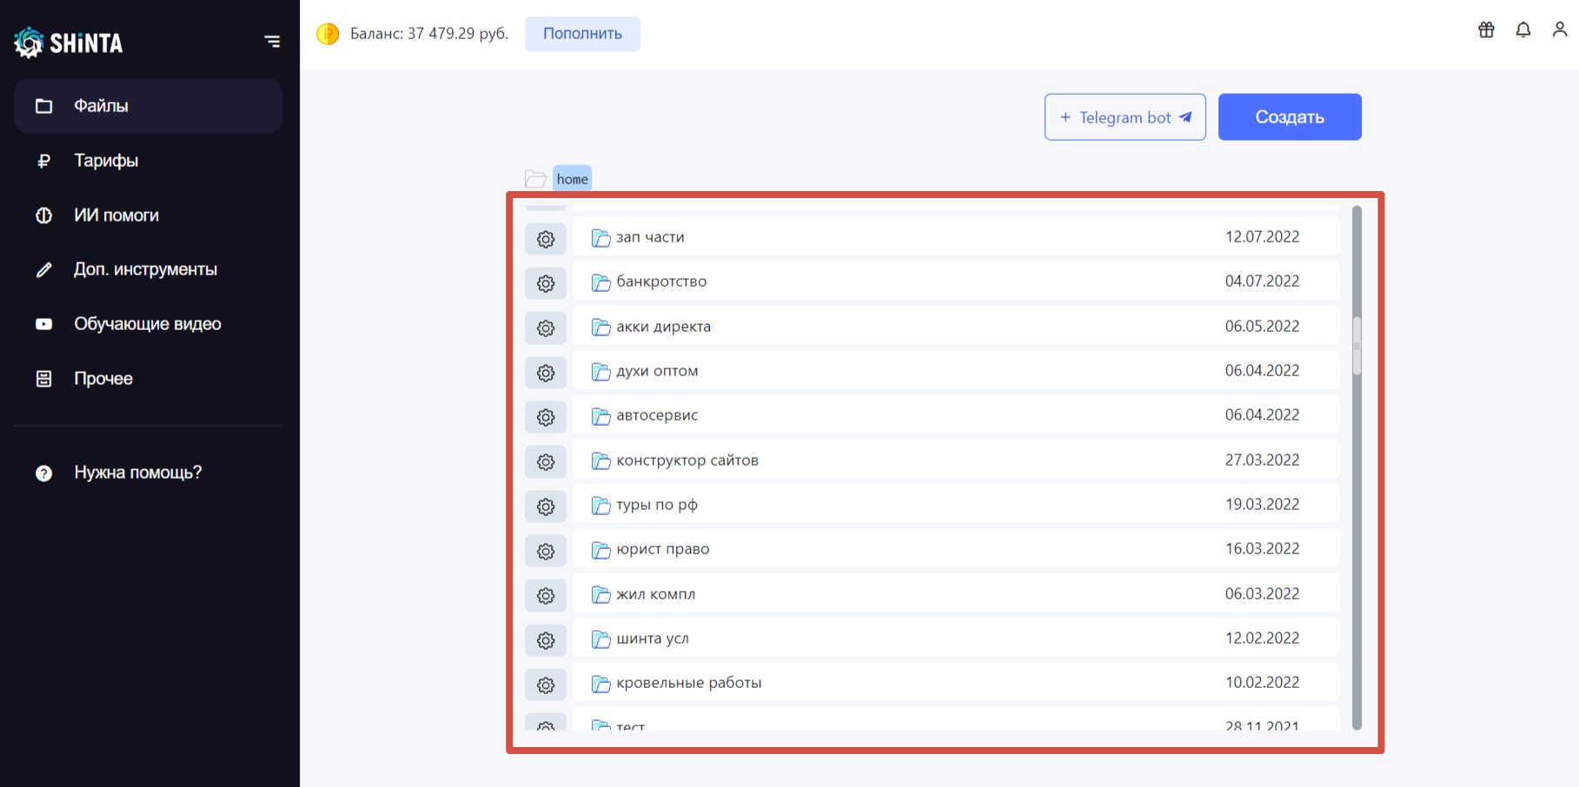1579x787 pixels.
Task: Open settings gear for акки директа
Action: 546,328
